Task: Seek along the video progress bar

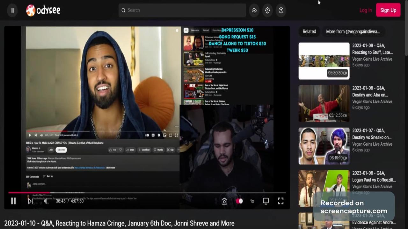Action: click(147, 192)
